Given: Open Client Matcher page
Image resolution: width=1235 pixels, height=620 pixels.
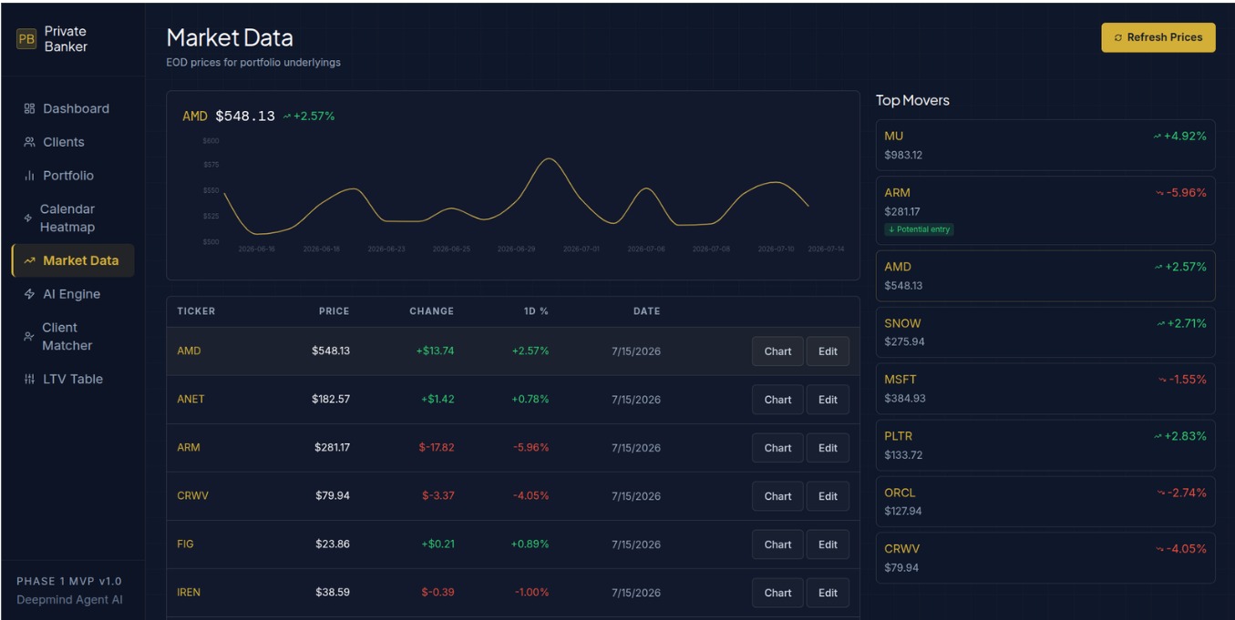Looking at the screenshot, I should 73,337.
